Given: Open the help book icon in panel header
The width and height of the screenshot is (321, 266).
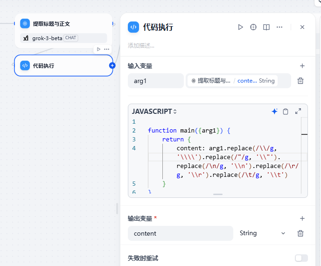Looking at the screenshot, I should (x=266, y=27).
